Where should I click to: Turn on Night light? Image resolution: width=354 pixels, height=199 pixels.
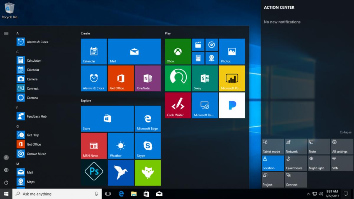319,163
